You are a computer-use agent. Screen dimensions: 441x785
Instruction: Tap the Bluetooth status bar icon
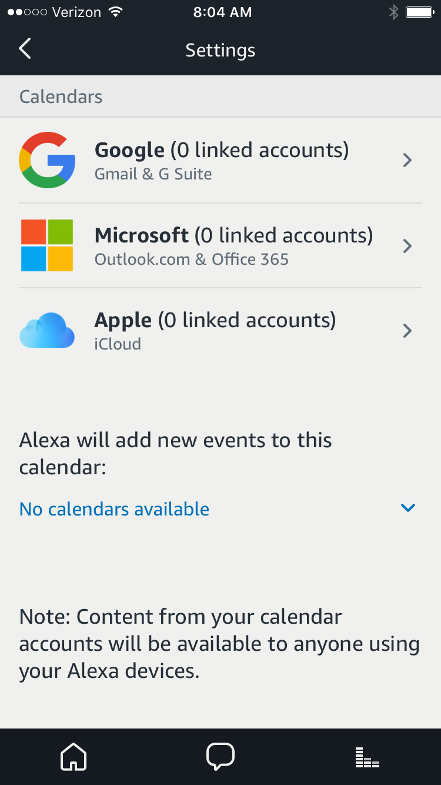pos(393,12)
